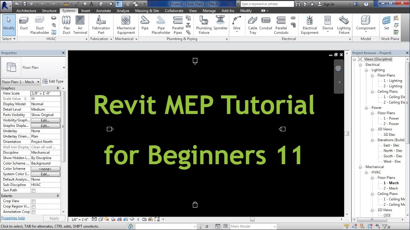Image resolution: width=410 pixels, height=230 pixels.
Task: Open the Wire tool dropdown
Action: pyautogui.click(x=237, y=32)
